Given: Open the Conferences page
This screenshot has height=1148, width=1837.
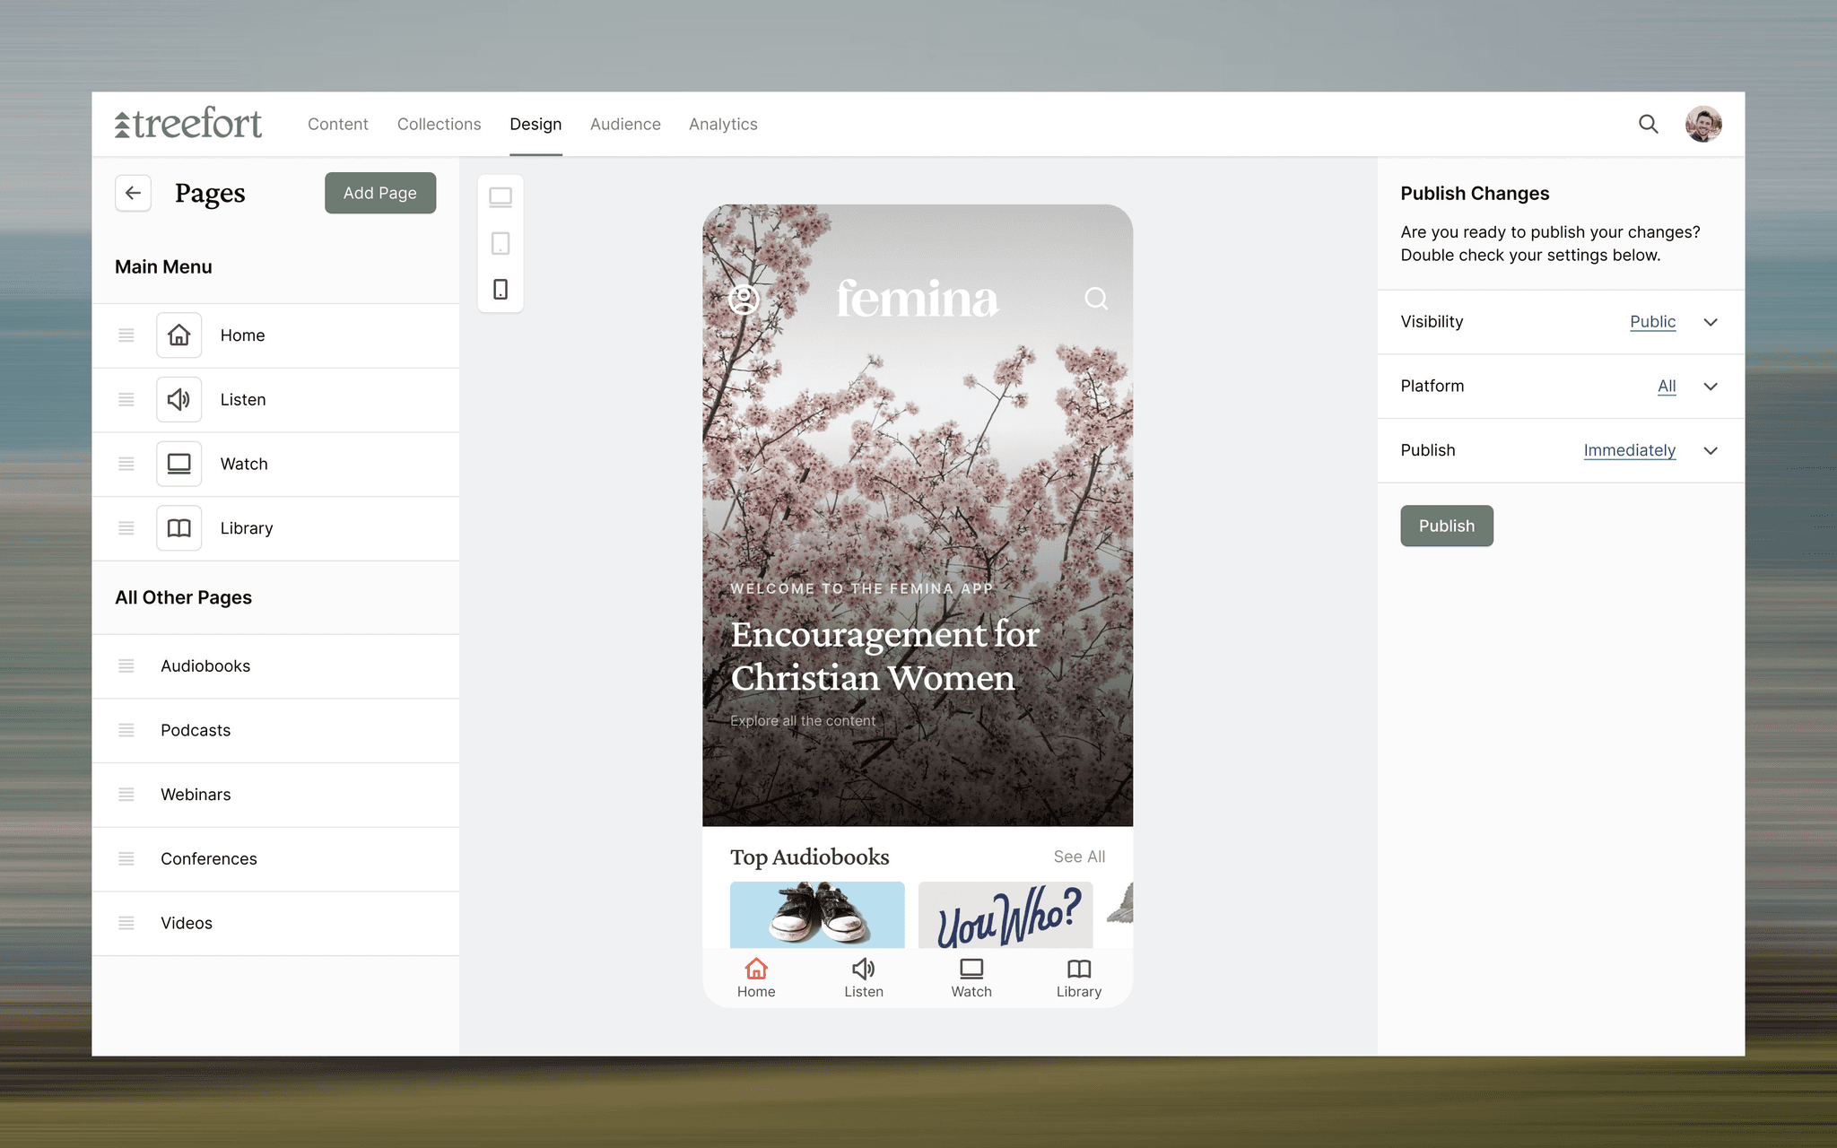Looking at the screenshot, I should pos(275,859).
